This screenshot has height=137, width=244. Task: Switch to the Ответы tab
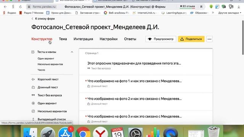(x=130, y=39)
